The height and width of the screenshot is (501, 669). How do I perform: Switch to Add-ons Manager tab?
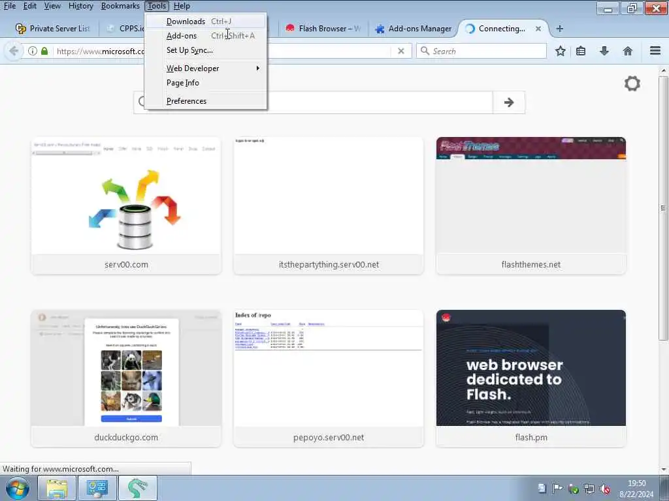(x=414, y=29)
